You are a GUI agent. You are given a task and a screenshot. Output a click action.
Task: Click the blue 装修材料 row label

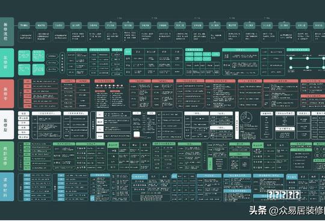(x=7, y=187)
